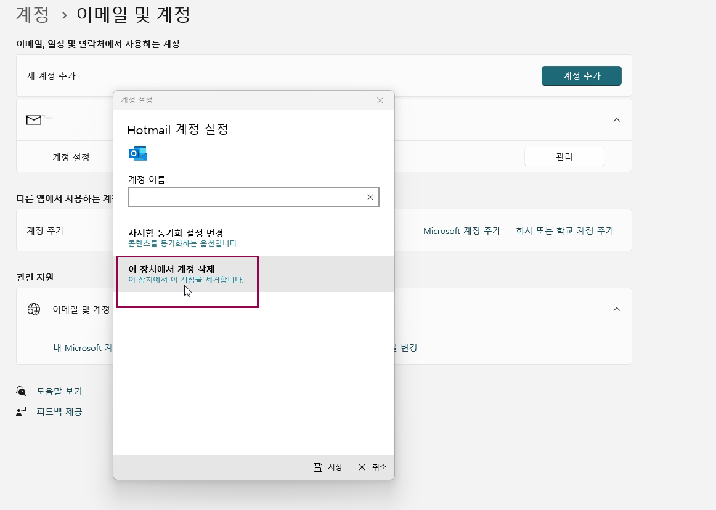Click the Hotmail 계정 설정 heading

click(x=177, y=130)
